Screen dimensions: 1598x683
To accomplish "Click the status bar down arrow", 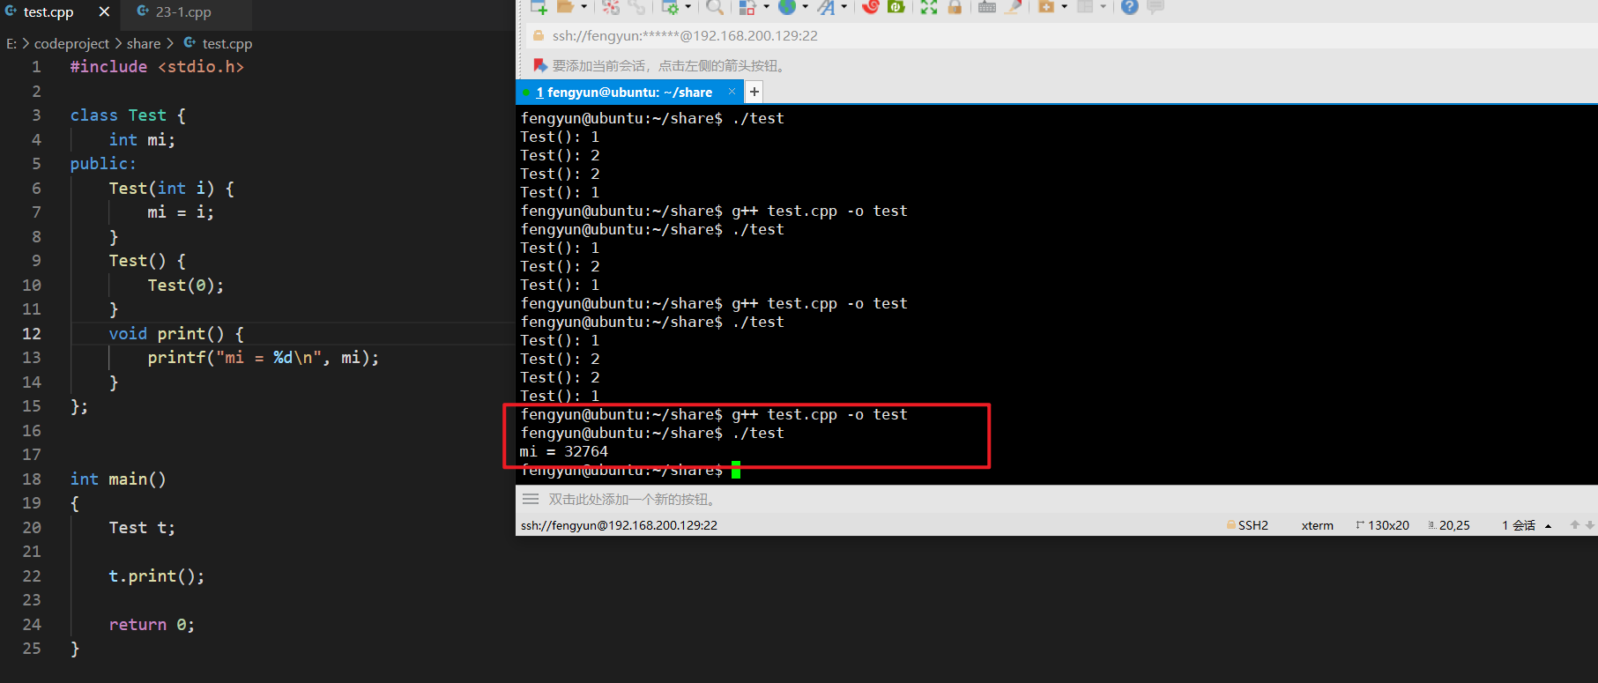I will tap(1590, 525).
